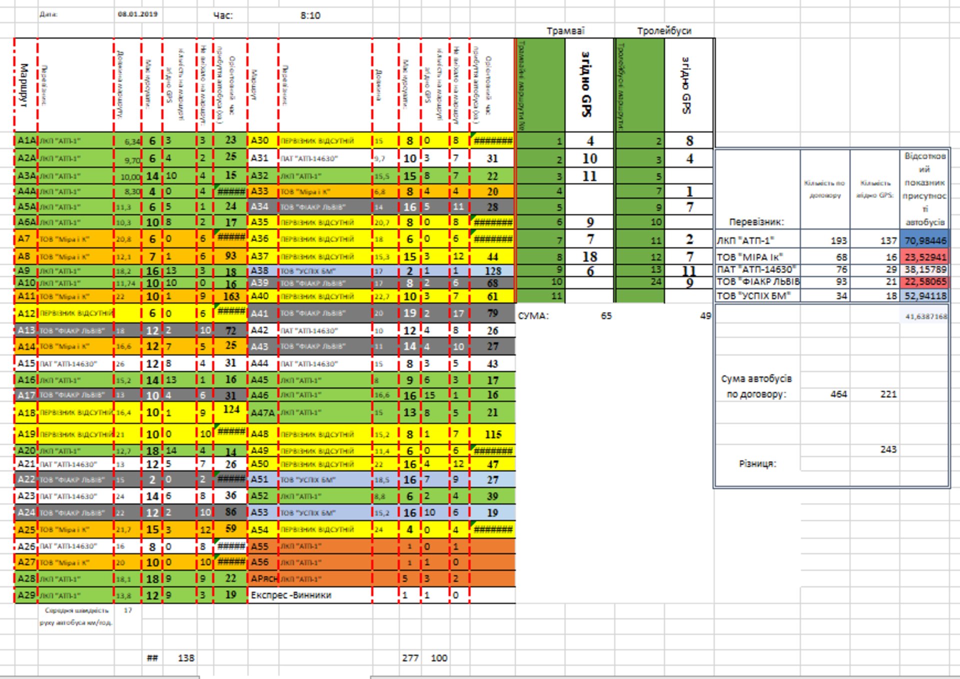Image resolution: width=960 pixels, height=679 pixels.
Task: Click the Експрес-Винники route cell
Action: pyautogui.click(x=291, y=595)
